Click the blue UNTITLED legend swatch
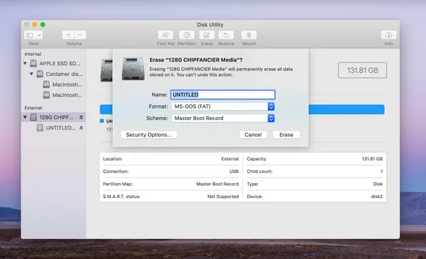The height and width of the screenshot is (259, 426). [102, 121]
